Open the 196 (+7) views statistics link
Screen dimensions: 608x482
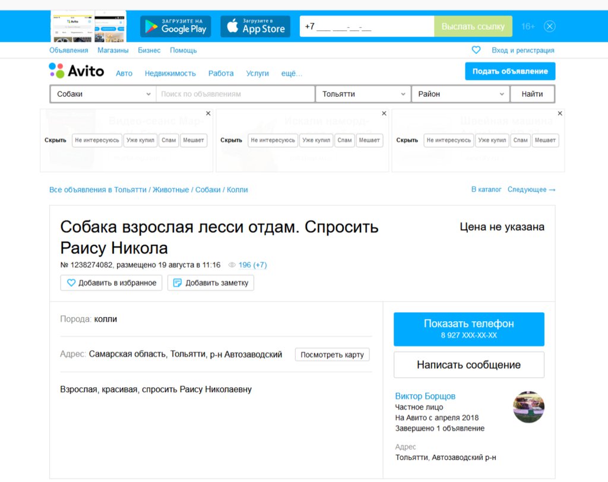(x=252, y=265)
